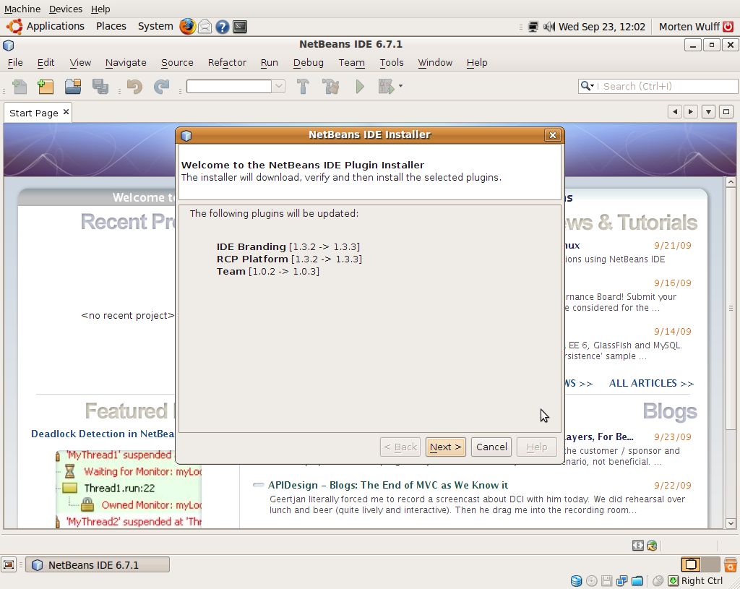Close the Start Page tab
This screenshot has width=740, height=589.
pos(66,112)
